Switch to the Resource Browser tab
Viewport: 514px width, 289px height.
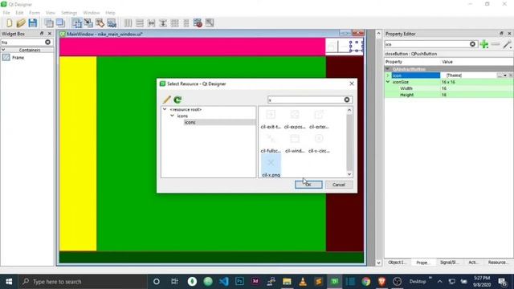coord(498,263)
